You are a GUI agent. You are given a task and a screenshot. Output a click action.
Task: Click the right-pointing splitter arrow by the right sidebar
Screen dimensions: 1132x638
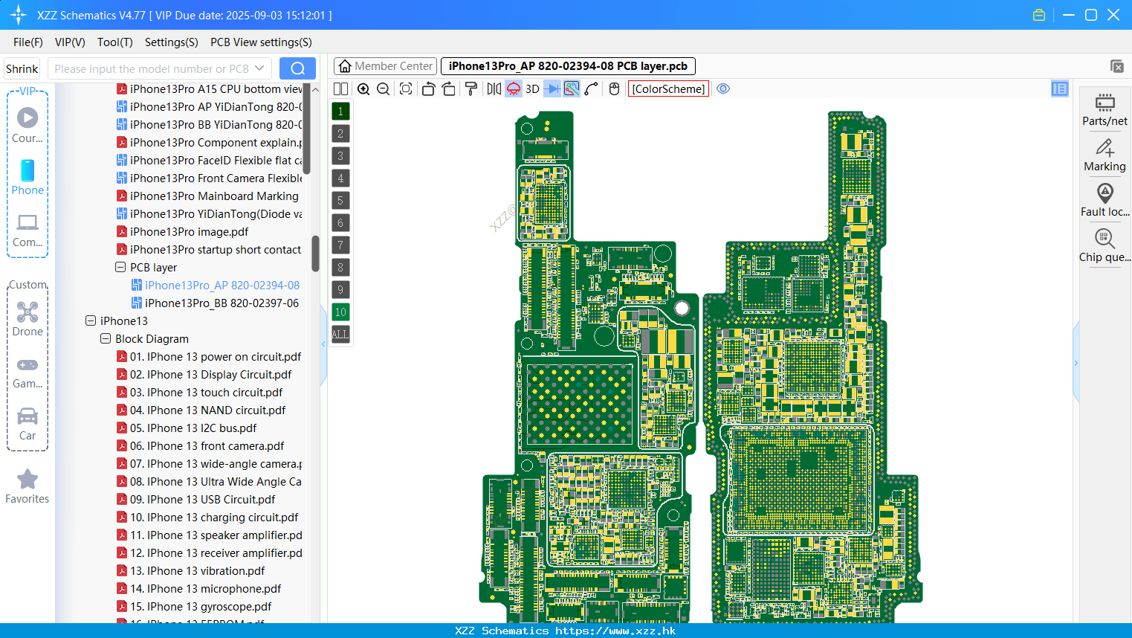[1076, 363]
